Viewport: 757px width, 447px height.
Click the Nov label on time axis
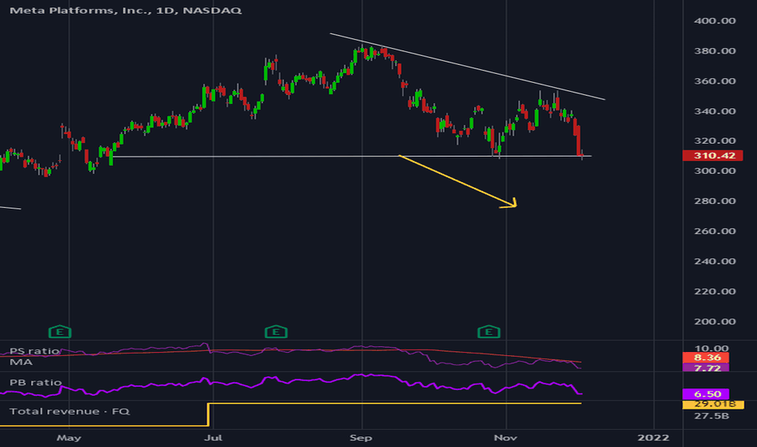pyautogui.click(x=505, y=438)
